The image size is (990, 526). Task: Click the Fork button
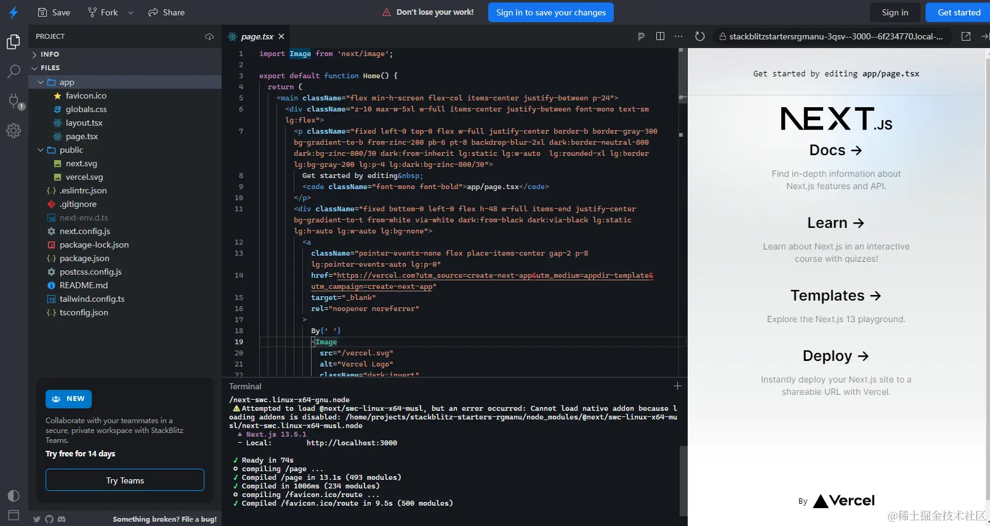[x=103, y=12]
